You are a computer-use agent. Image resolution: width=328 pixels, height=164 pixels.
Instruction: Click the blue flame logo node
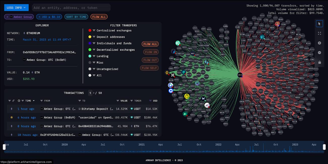point(173,51)
